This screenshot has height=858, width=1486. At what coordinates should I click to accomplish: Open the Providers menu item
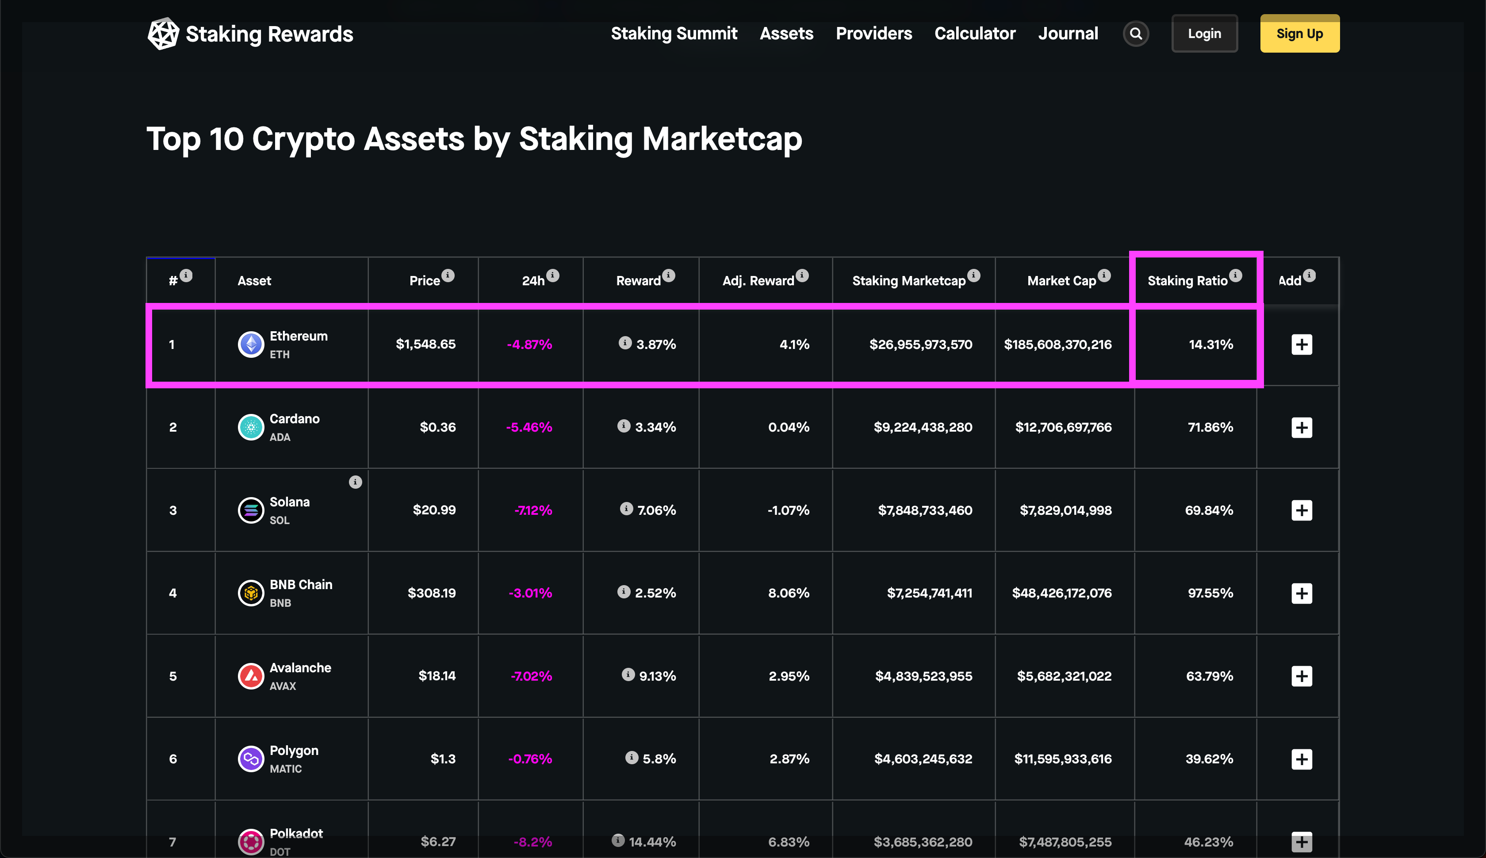[873, 34]
